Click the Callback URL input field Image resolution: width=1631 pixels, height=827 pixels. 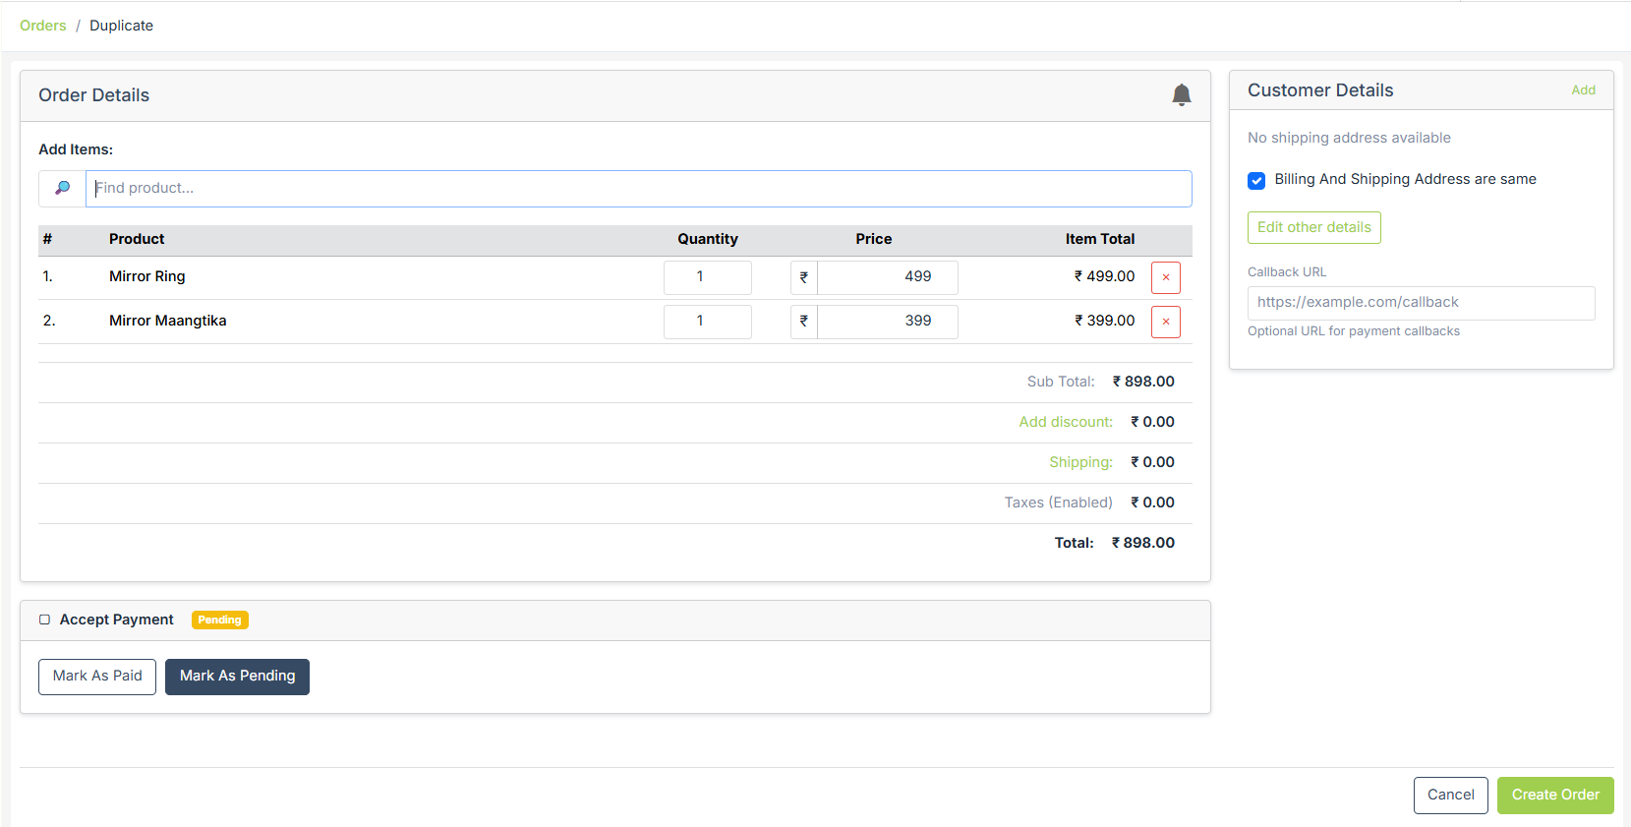pos(1420,303)
